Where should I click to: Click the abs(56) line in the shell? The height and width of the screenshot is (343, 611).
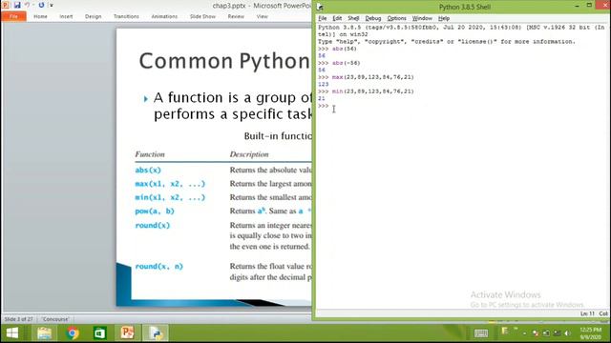pyautogui.click(x=344, y=49)
